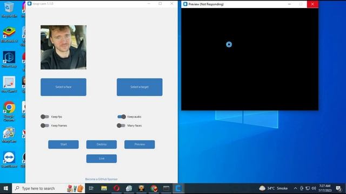Open the weather widget showing 34°C Smoke
Viewport: 346px width, 194px height.
tap(273, 188)
